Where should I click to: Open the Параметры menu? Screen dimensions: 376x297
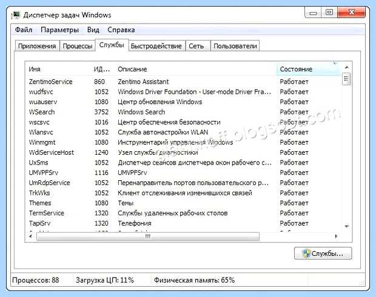(59, 30)
